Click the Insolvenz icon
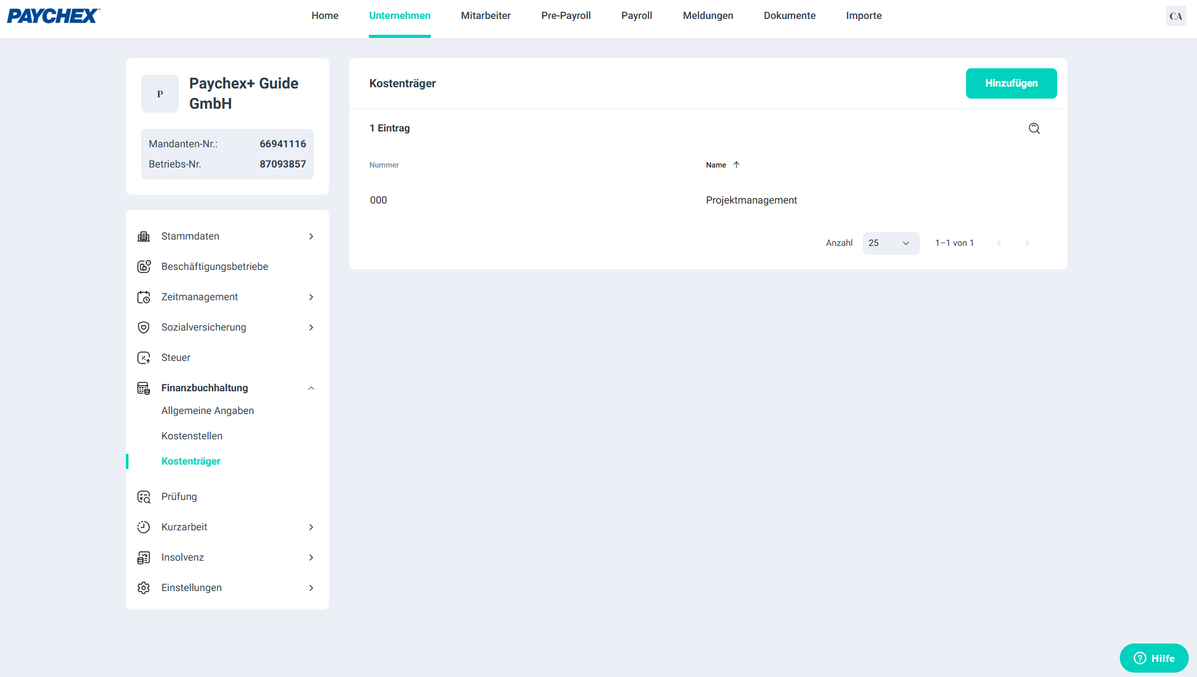The width and height of the screenshot is (1197, 677). point(144,558)
